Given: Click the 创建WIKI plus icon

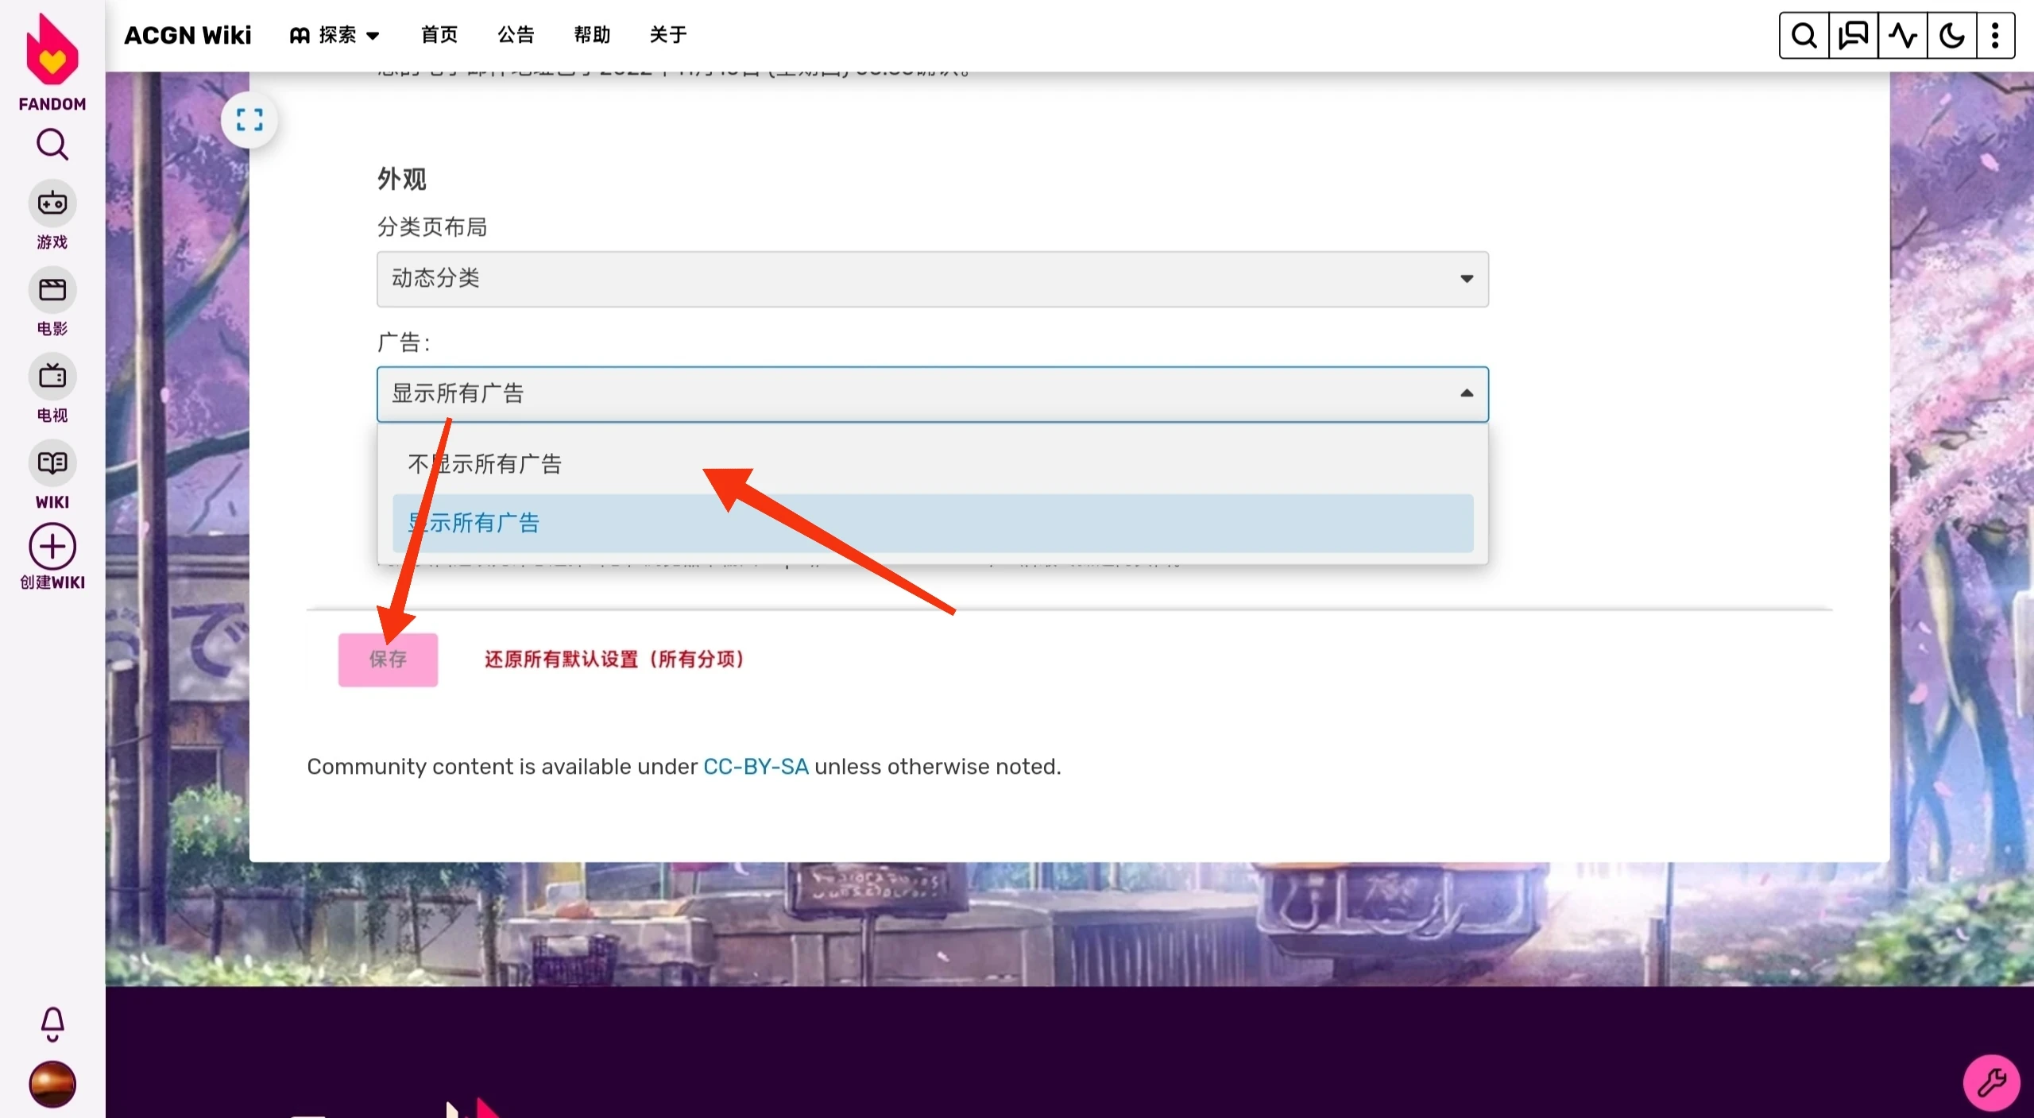Looking at the screenshot, I should tap(52, 547).
